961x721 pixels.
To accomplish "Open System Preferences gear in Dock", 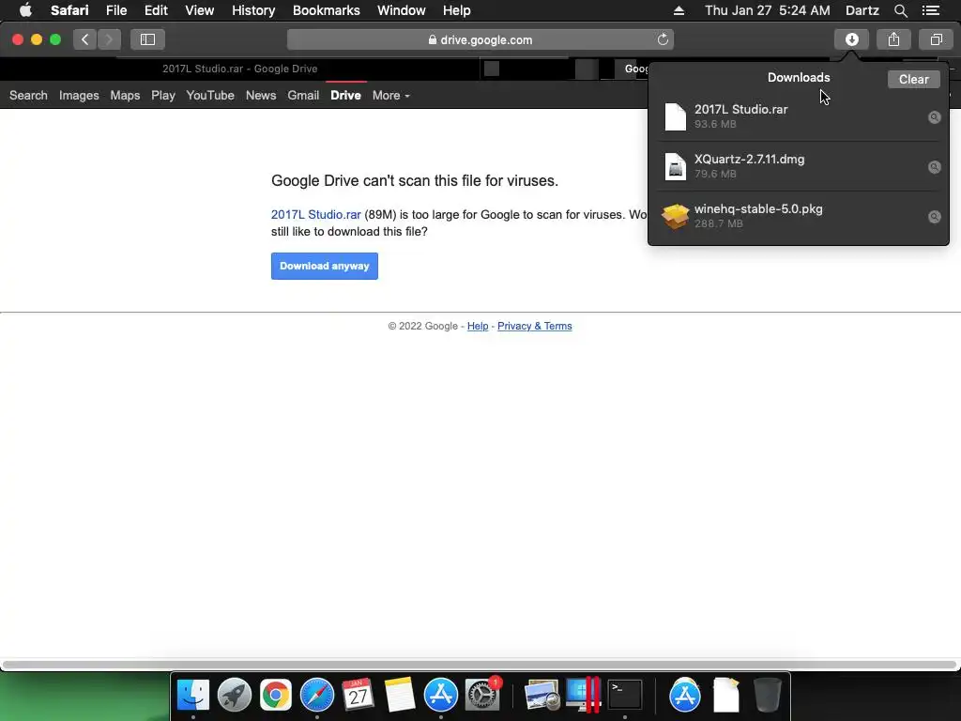I will pyautogui.click(x=481, y=696).
